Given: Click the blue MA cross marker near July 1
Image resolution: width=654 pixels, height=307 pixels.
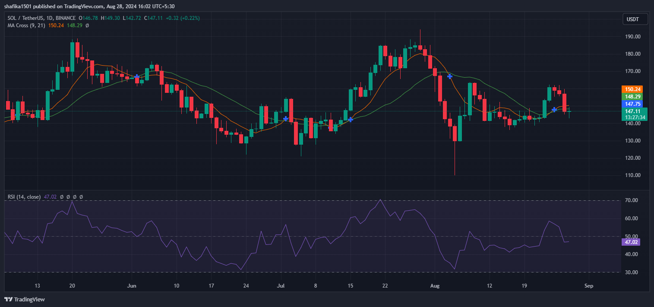Looking at the screenshot, I should coord(285,118).
